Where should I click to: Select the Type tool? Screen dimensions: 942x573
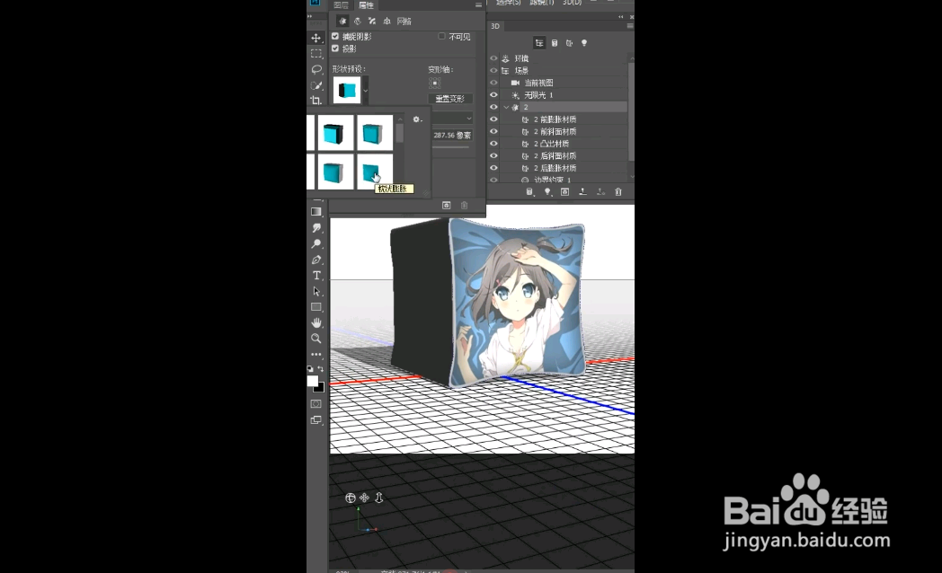click(x=316, y=276)
